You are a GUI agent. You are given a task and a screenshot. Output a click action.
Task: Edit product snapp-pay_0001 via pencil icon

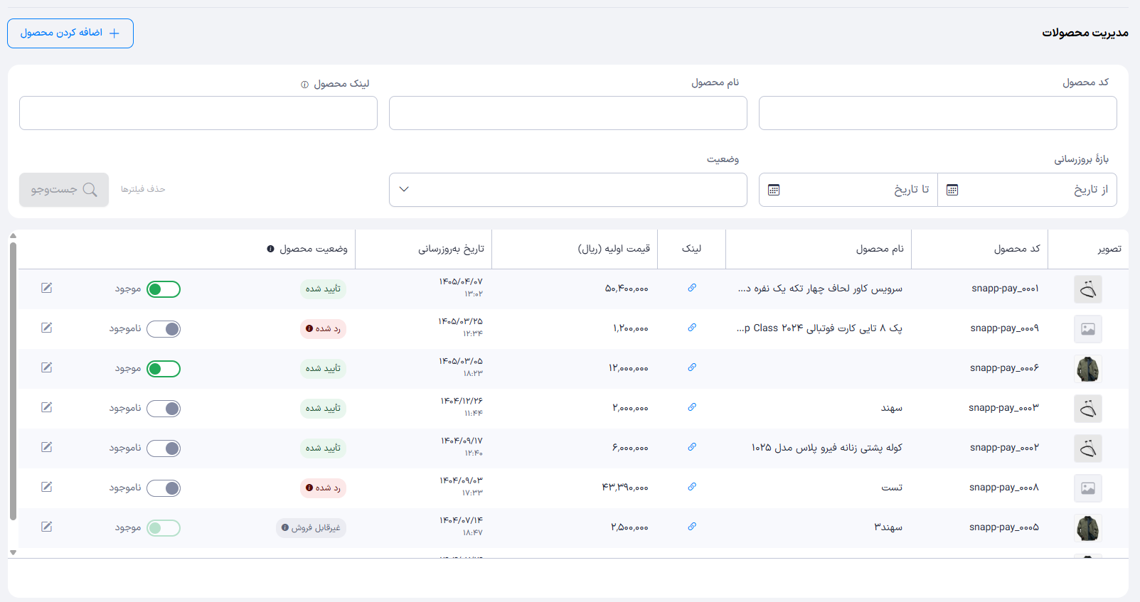[46, 288]
